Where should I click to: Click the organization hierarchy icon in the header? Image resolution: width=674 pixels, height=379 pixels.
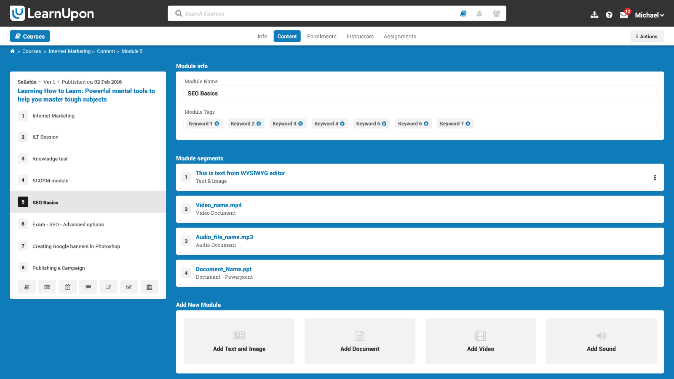click(594, 14)
